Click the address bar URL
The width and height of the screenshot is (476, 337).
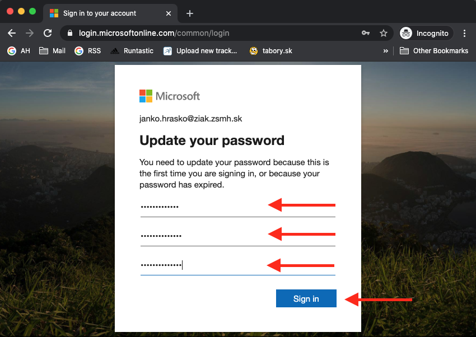point(213,33)
